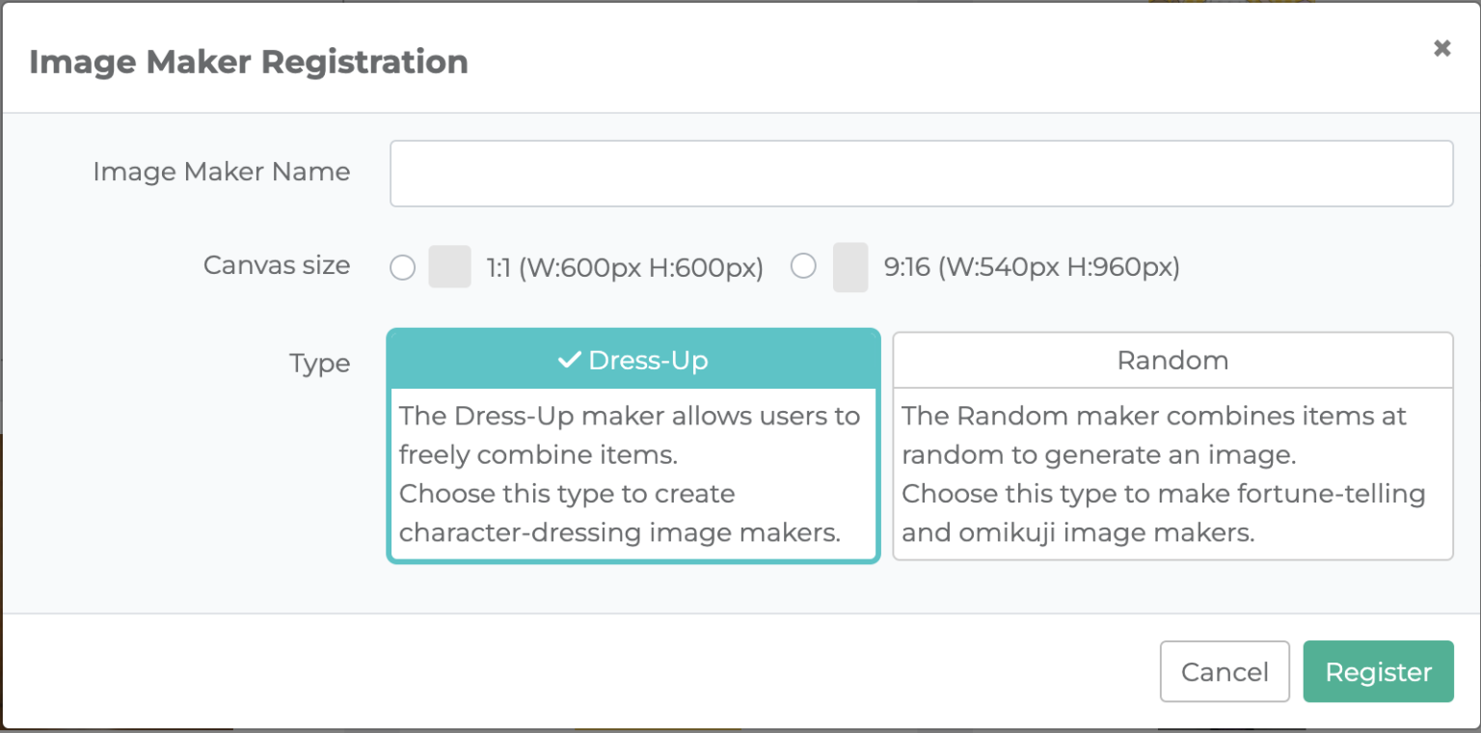
Task: Click the tall 9:16 canvas preview icon
Action: point(850,267)
